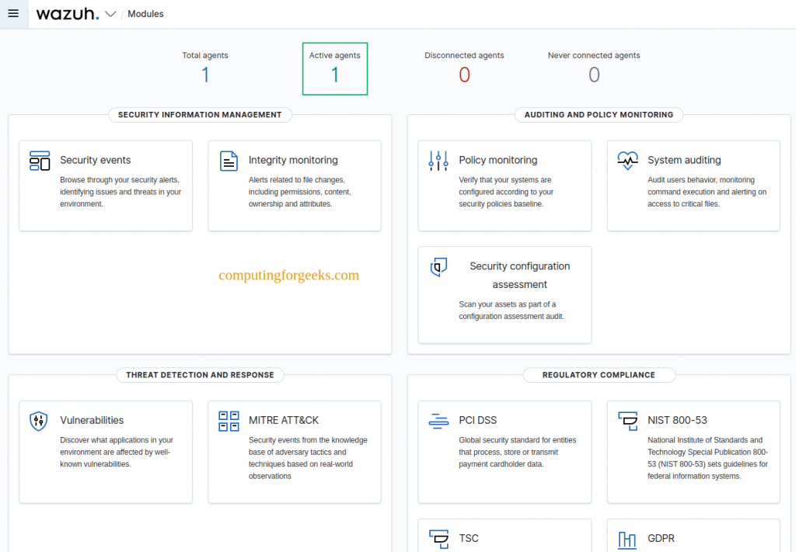
Task: Open the hamburger navigation menu
Action: [13, 13]
